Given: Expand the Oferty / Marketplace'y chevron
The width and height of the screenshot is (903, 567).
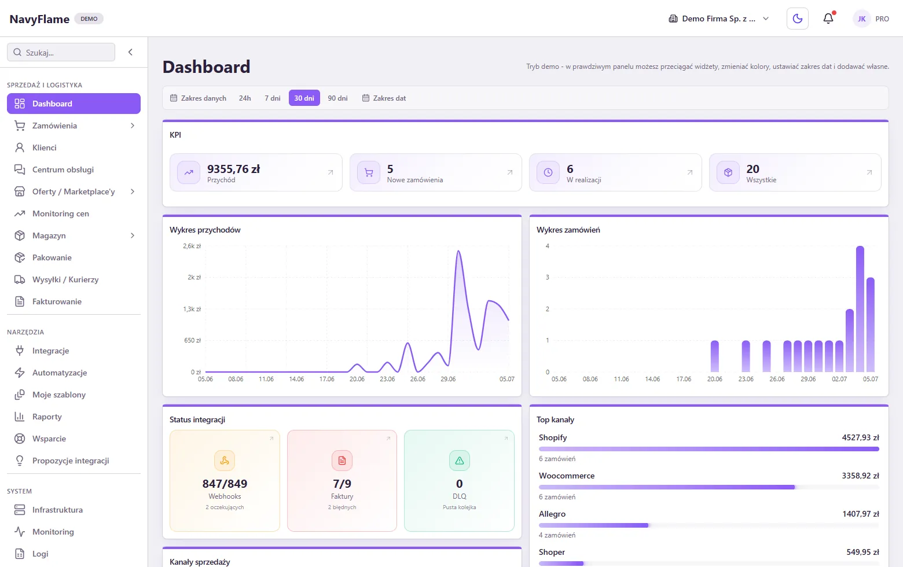Looking at the screenshot, I should point(133,192).
